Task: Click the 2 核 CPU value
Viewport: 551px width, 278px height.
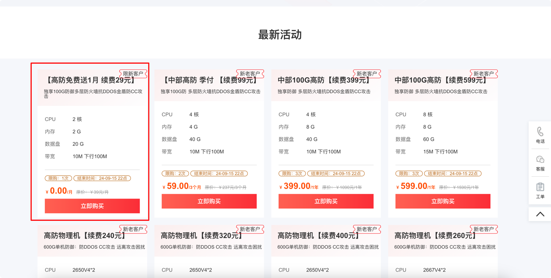Action: (x=77, y=119)
